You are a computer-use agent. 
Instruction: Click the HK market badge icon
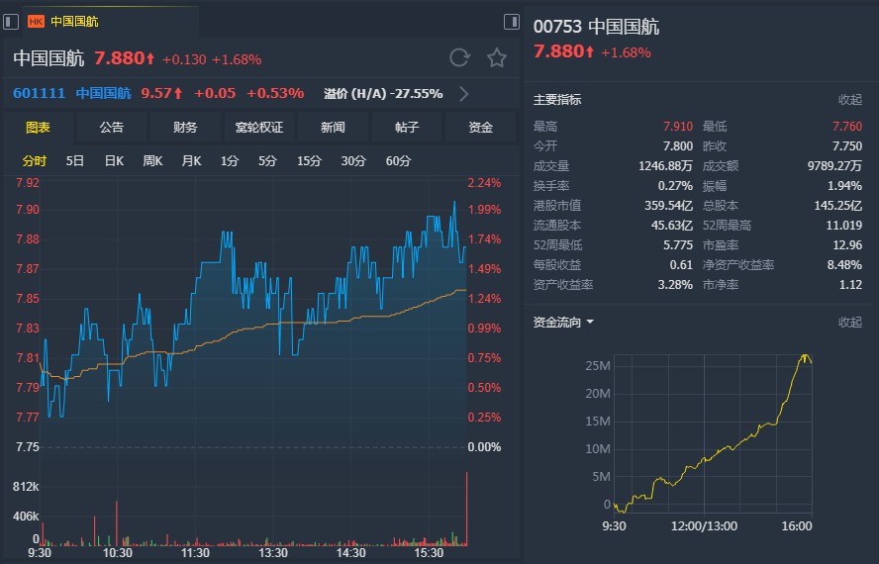[37, 21]
